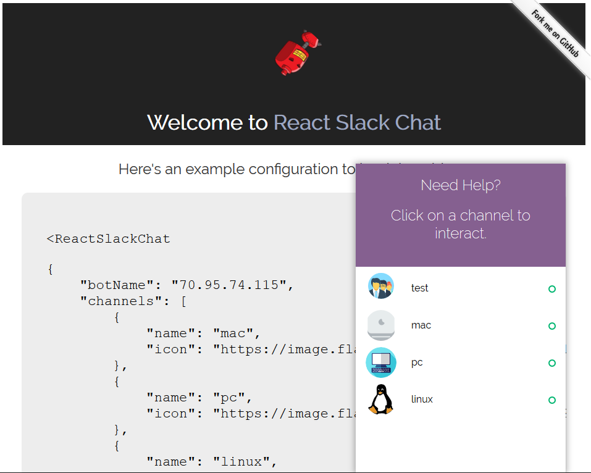
Task: Open the mac channel
Action: (x=461, y=325)
